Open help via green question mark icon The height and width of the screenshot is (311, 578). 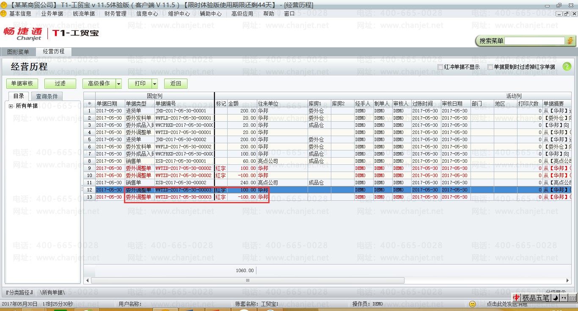(x=567, y=67)
